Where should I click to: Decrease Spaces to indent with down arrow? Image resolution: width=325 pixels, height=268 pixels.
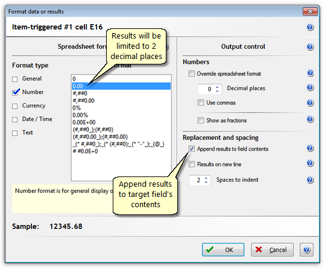(206, 182)
